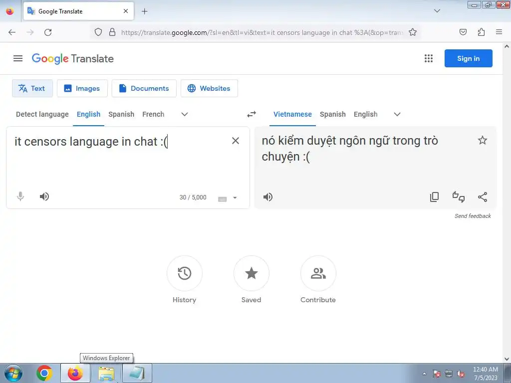Open Save to Pocket
511x383 pixels.
point(463,32)
